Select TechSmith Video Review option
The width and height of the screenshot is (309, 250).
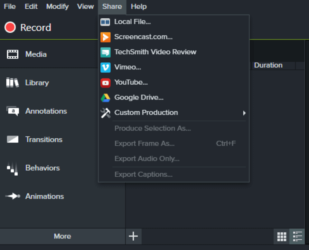pos(155,52)
